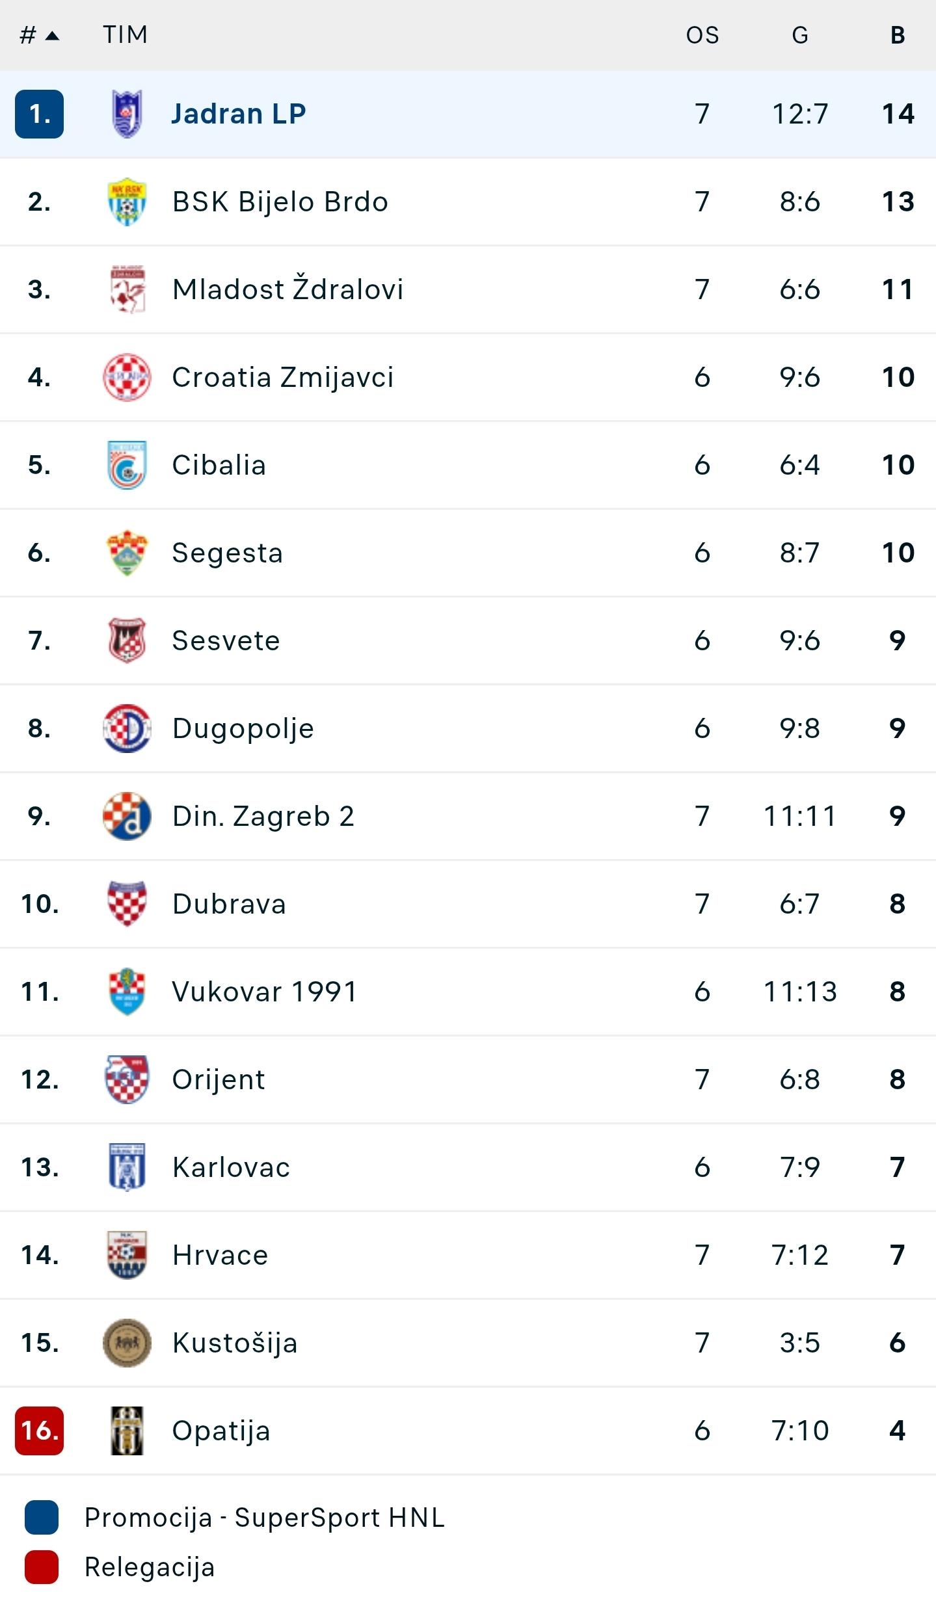Open the Karlovac team link

(231, 1167)
